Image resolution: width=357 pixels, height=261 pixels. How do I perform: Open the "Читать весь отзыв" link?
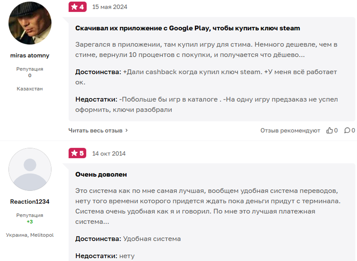(95, 130)
